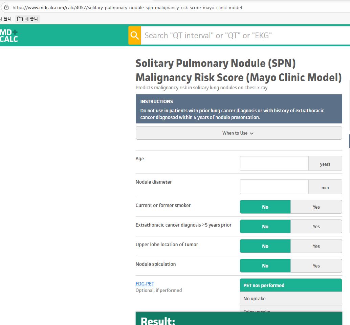Click the MDCalc logo
Screen dimensions: 350x325
[x=9, y=36]
